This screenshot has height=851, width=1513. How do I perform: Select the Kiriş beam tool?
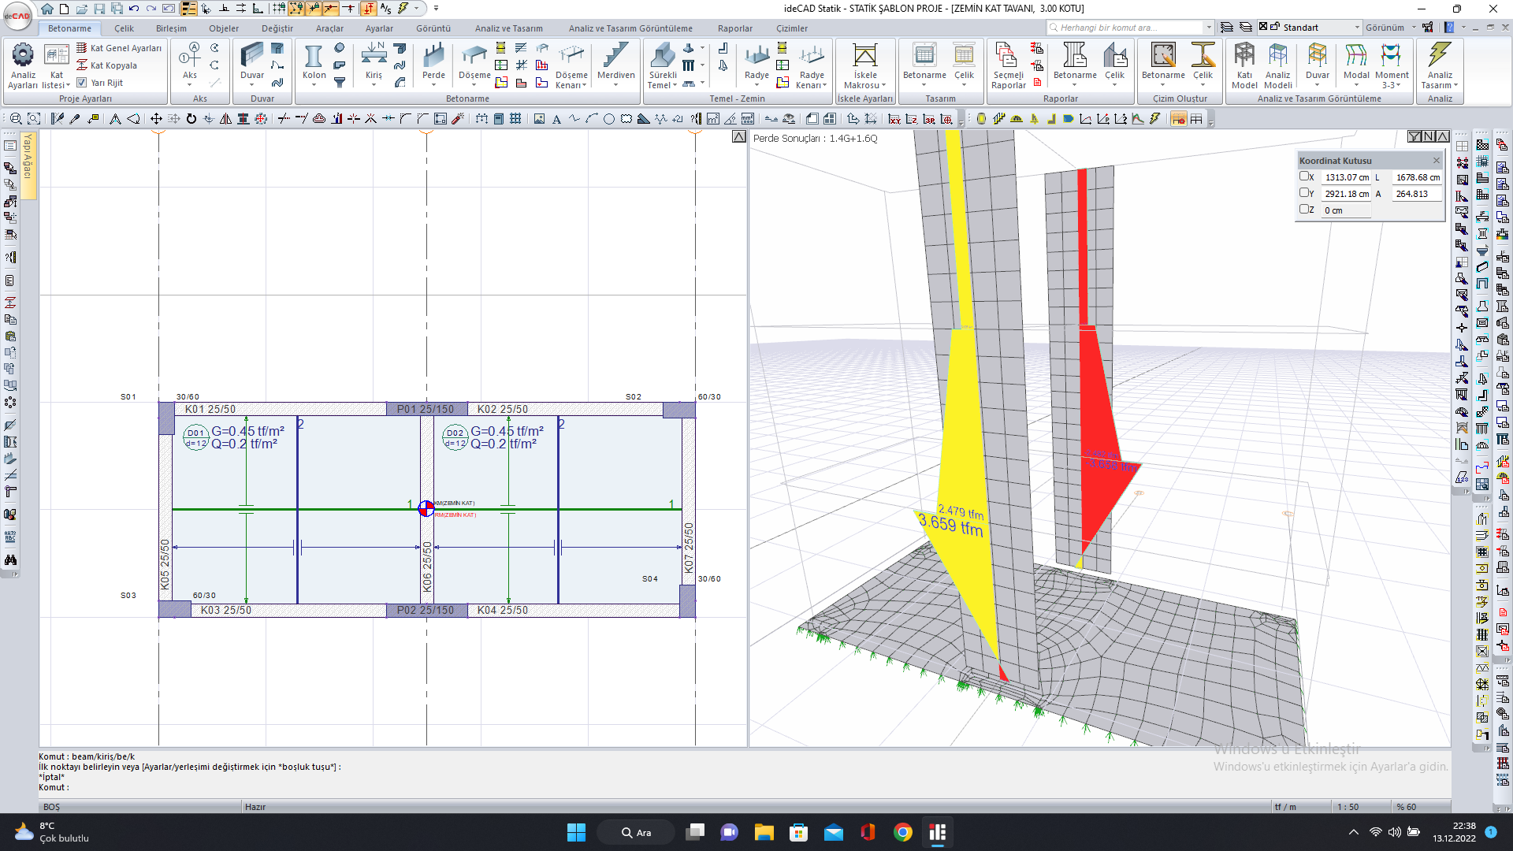point(374,65)
